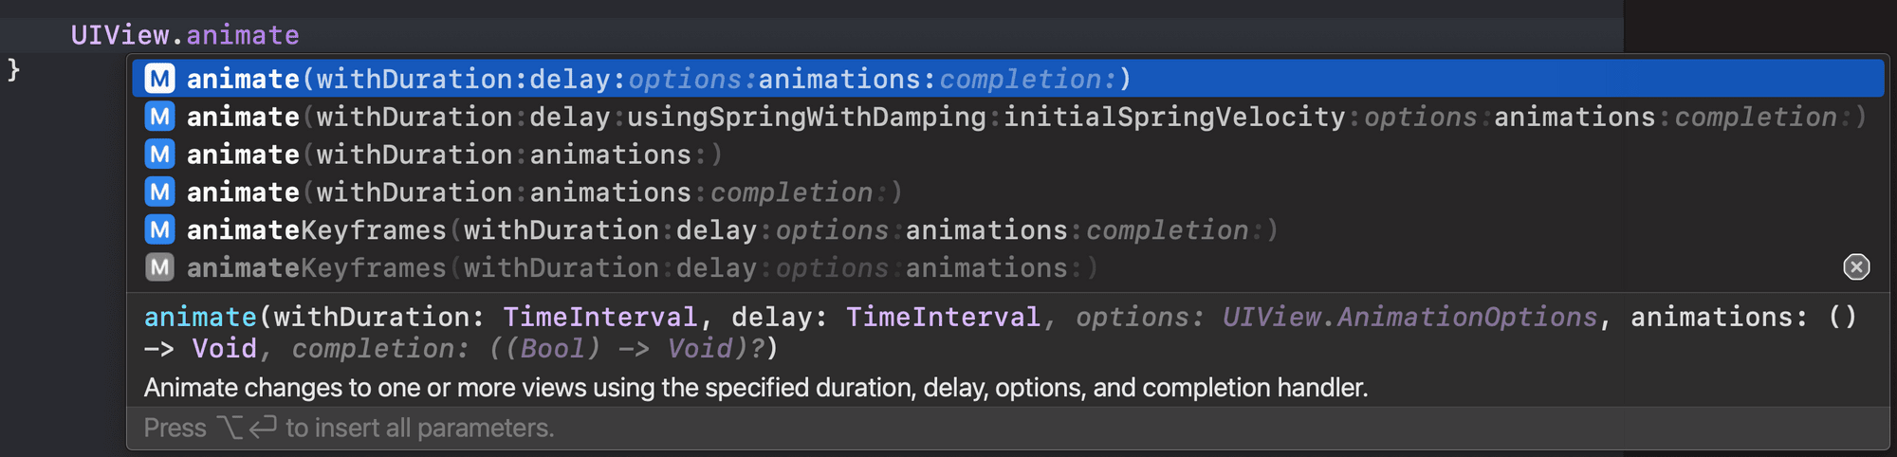Choose animateKeyframes with completion parameter
This screenshot has width=1897, height=457.
coord(1008,230)
